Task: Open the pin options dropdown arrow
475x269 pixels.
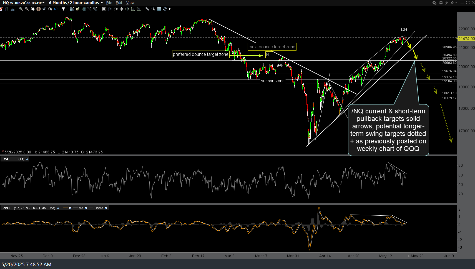Action: [456, 3]
